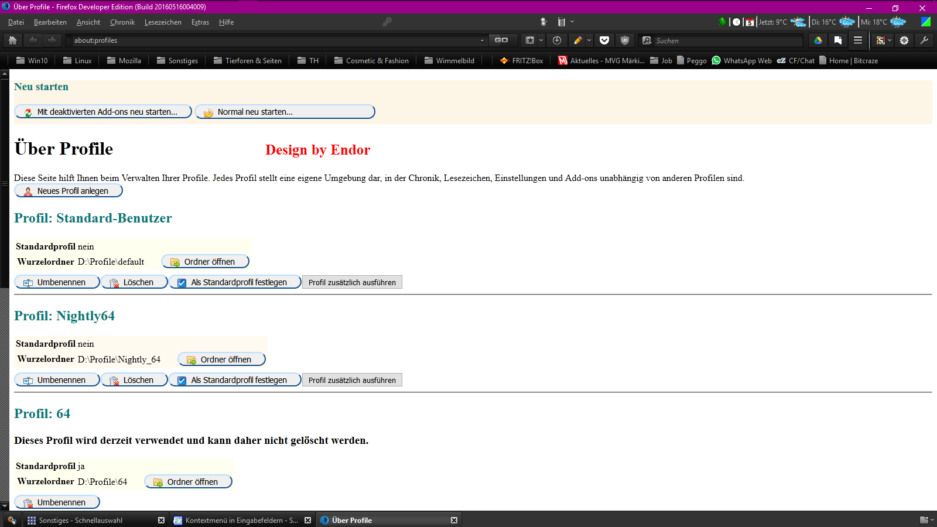Expand the pencil tool dropdown arrow
937x527 pixels.
coord(589,40)
